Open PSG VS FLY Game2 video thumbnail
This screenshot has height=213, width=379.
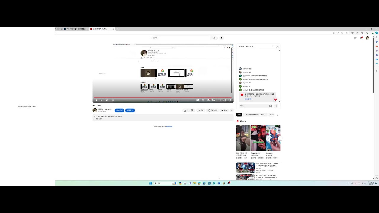coord(245,167)
